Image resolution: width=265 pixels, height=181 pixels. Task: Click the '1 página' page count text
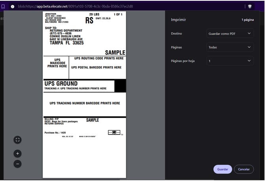[x=248, y=19]
